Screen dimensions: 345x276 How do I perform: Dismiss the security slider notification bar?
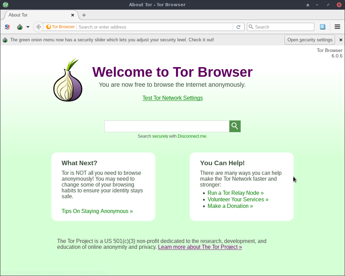341,40
